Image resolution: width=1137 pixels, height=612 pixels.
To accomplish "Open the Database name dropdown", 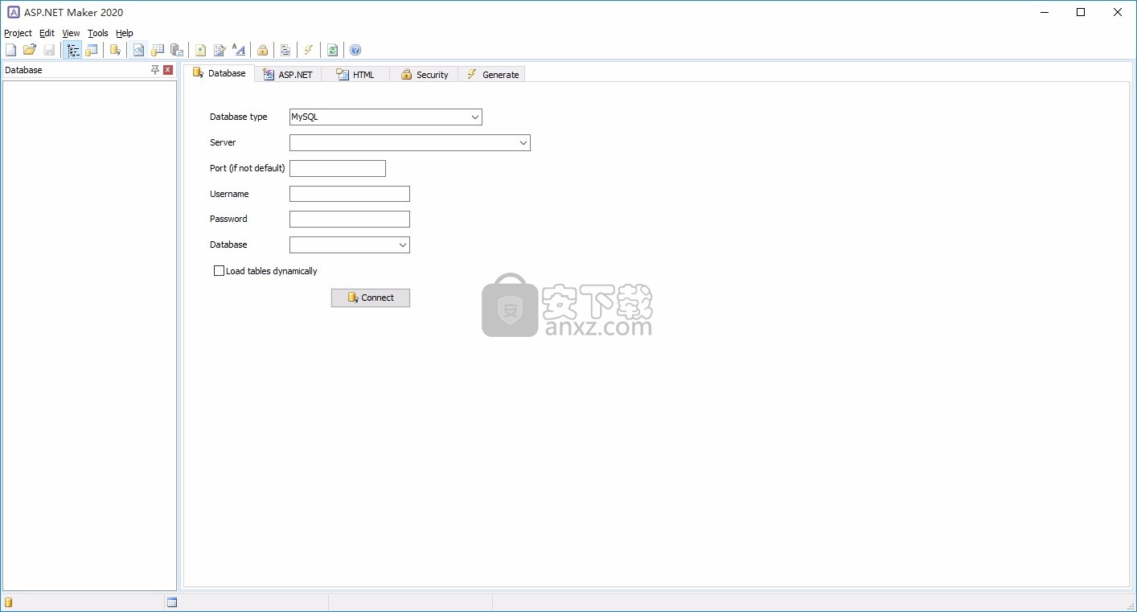I will pyautogui.click(x=403, y=245).
